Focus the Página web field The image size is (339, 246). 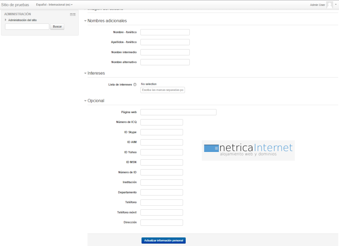tap(178, 112)
